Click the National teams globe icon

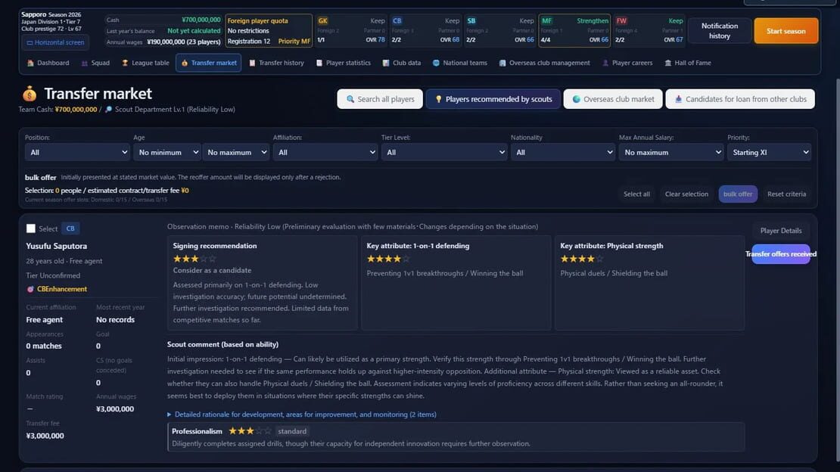(436, 64)
